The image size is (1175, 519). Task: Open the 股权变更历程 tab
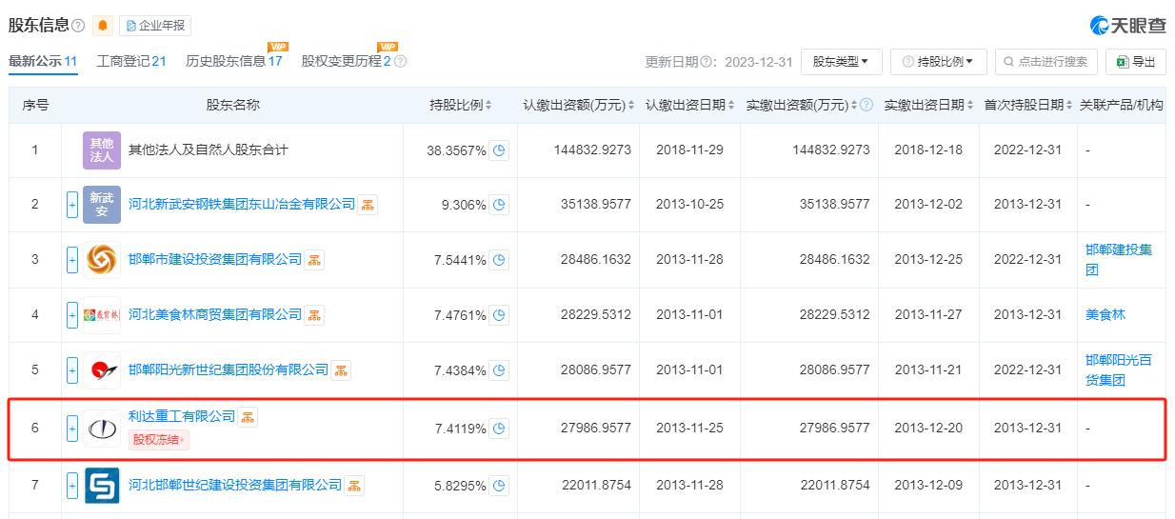(x=347, y=61)
